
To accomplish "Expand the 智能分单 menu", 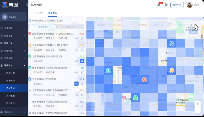I will (x=25, y=43).
